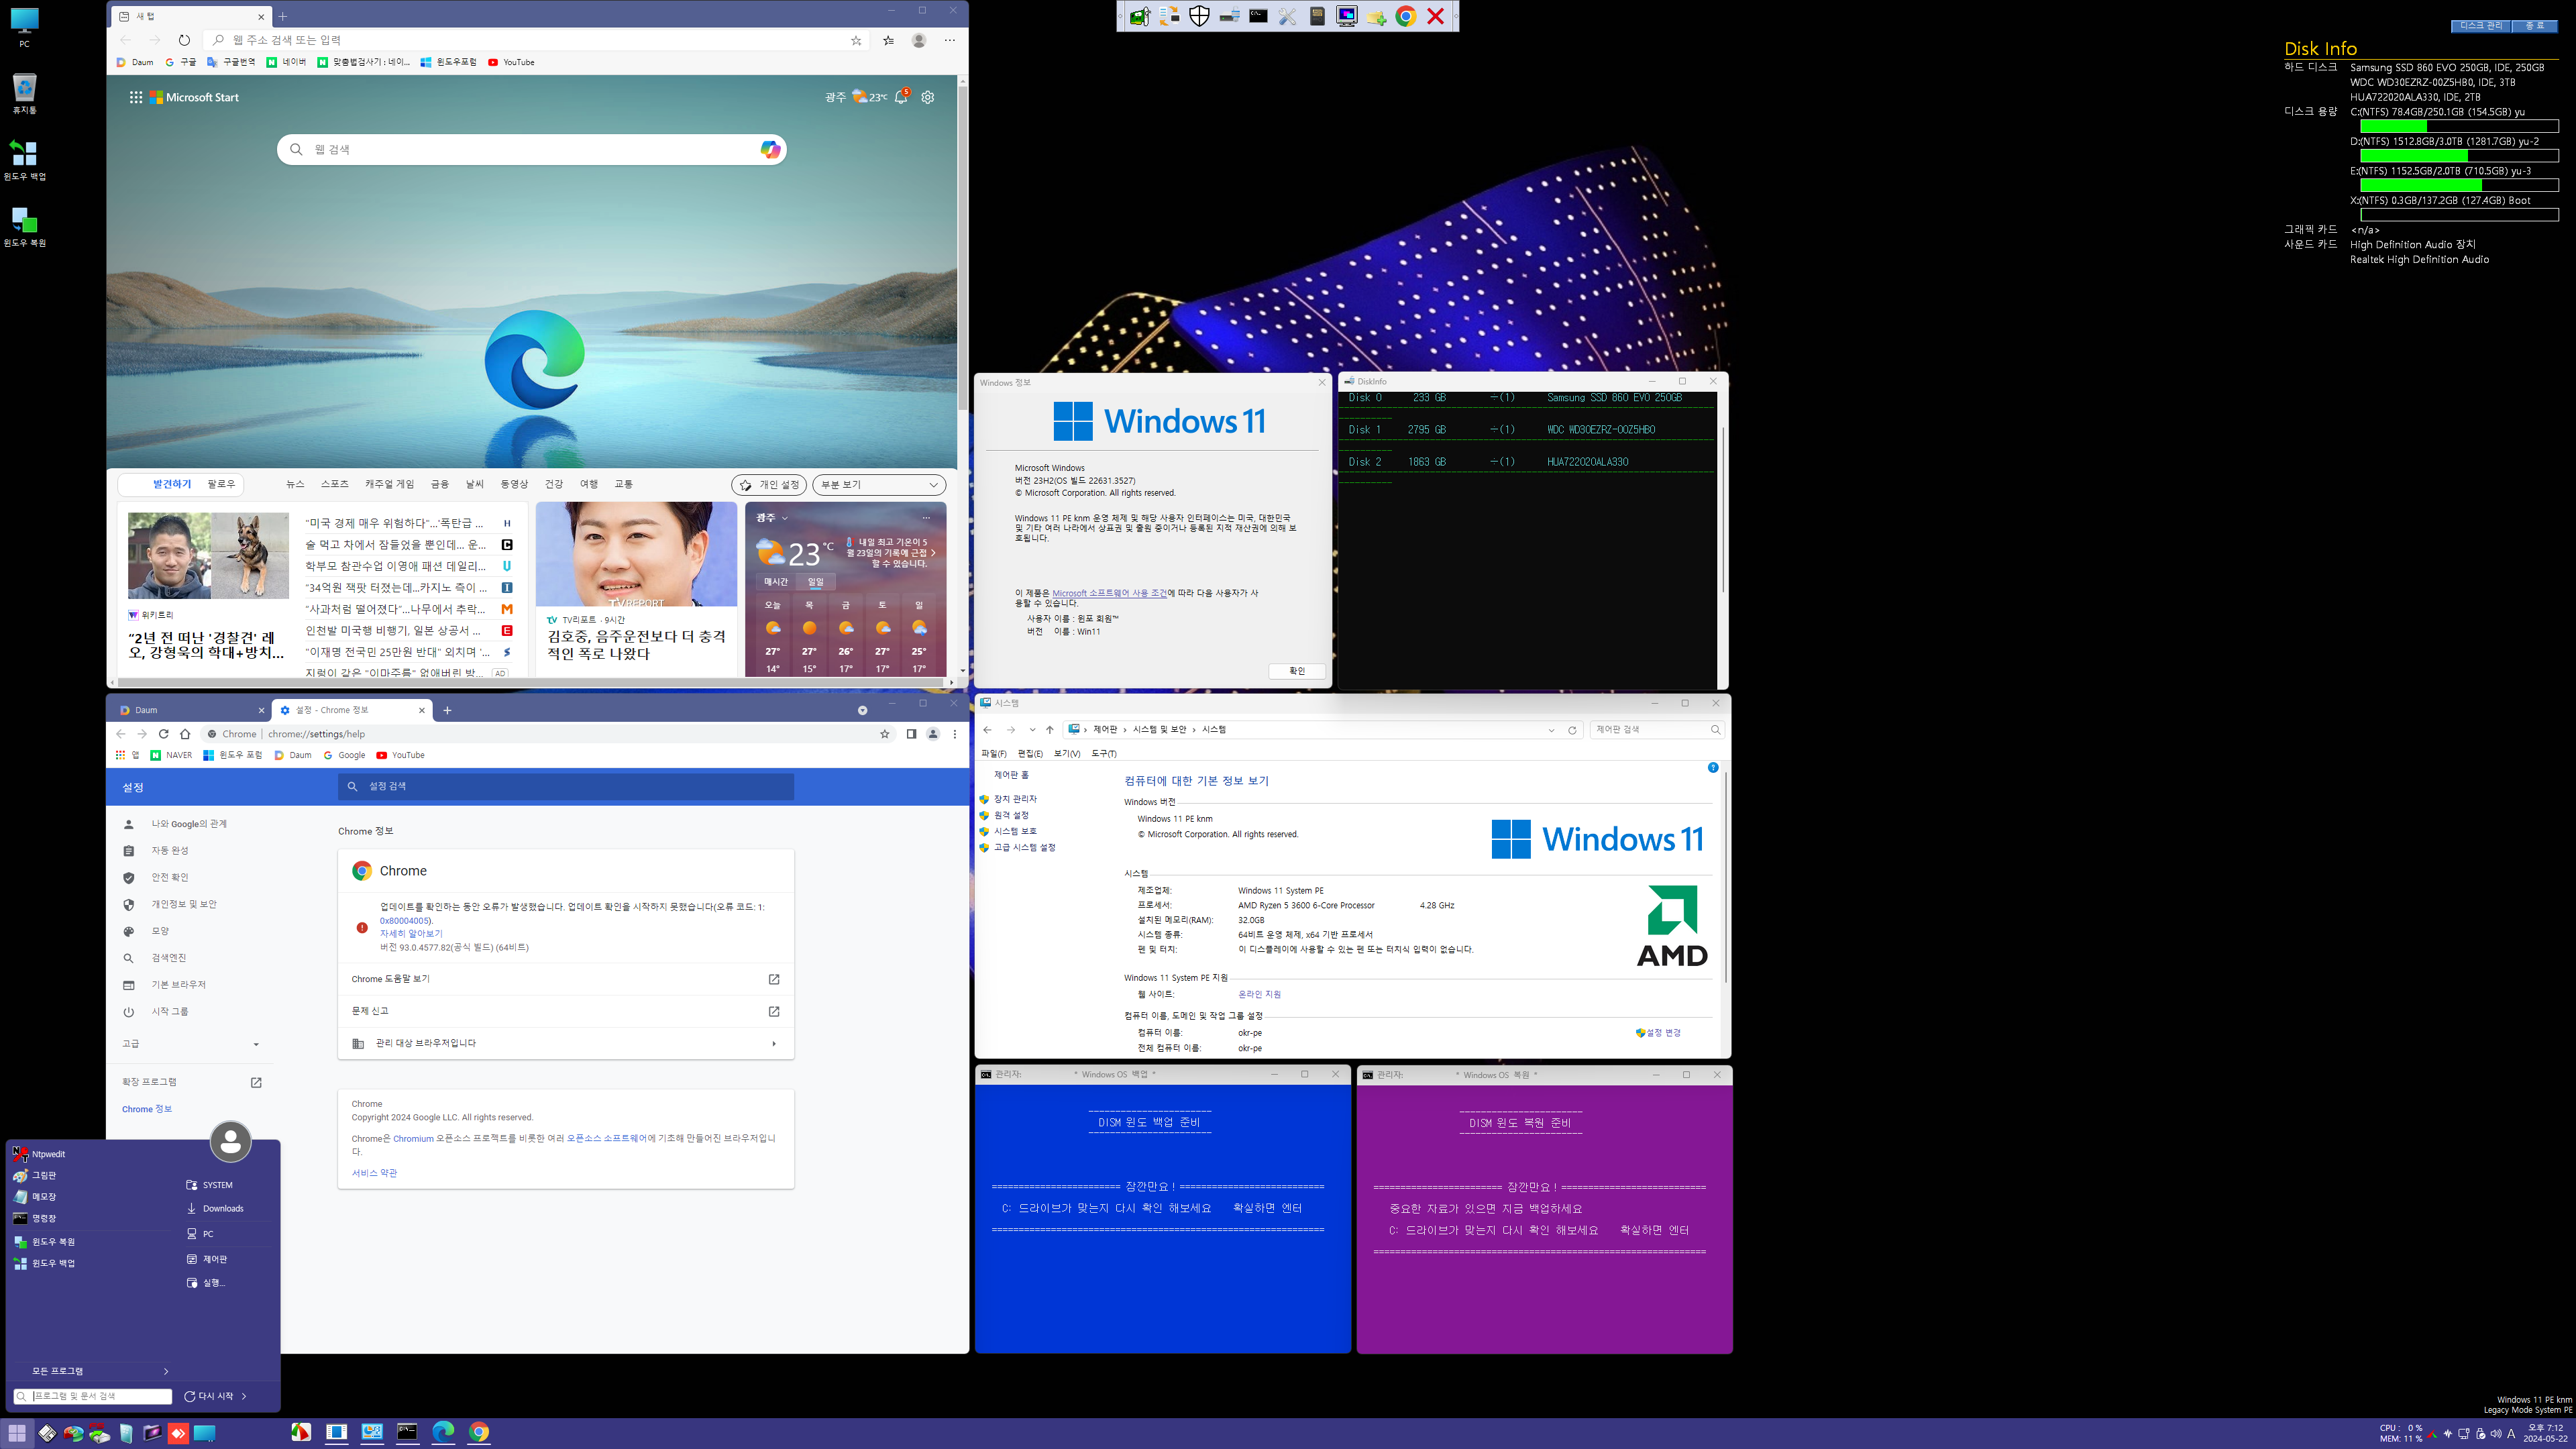Switch to Microsoft Edge on the taskbar

tap(443, 1432)
